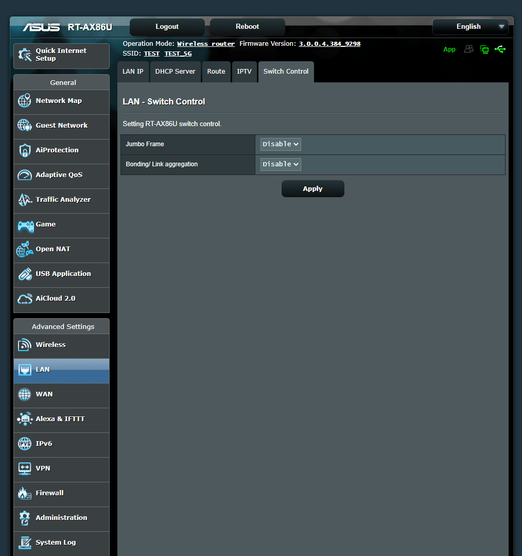Click the Reboot button
The height and width of the screenshot is (556, 522).
point(248,27)
